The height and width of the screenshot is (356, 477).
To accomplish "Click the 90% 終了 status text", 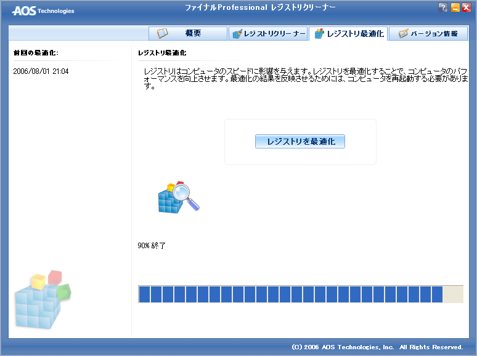I will pos(152,246).
